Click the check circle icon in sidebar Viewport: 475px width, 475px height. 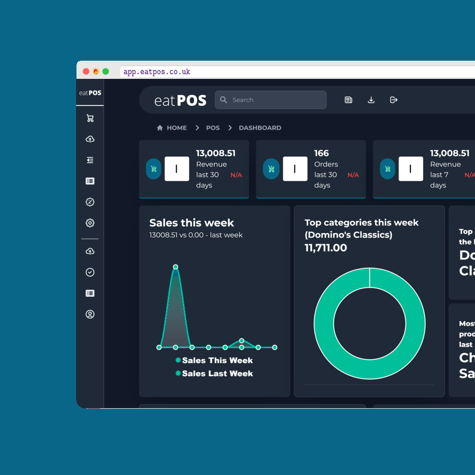point(90,272)
